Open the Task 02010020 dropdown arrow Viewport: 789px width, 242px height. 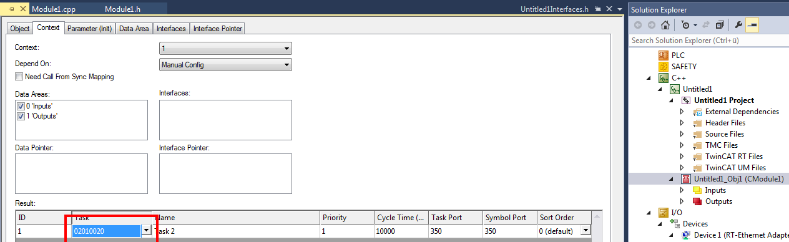(146, 230)
